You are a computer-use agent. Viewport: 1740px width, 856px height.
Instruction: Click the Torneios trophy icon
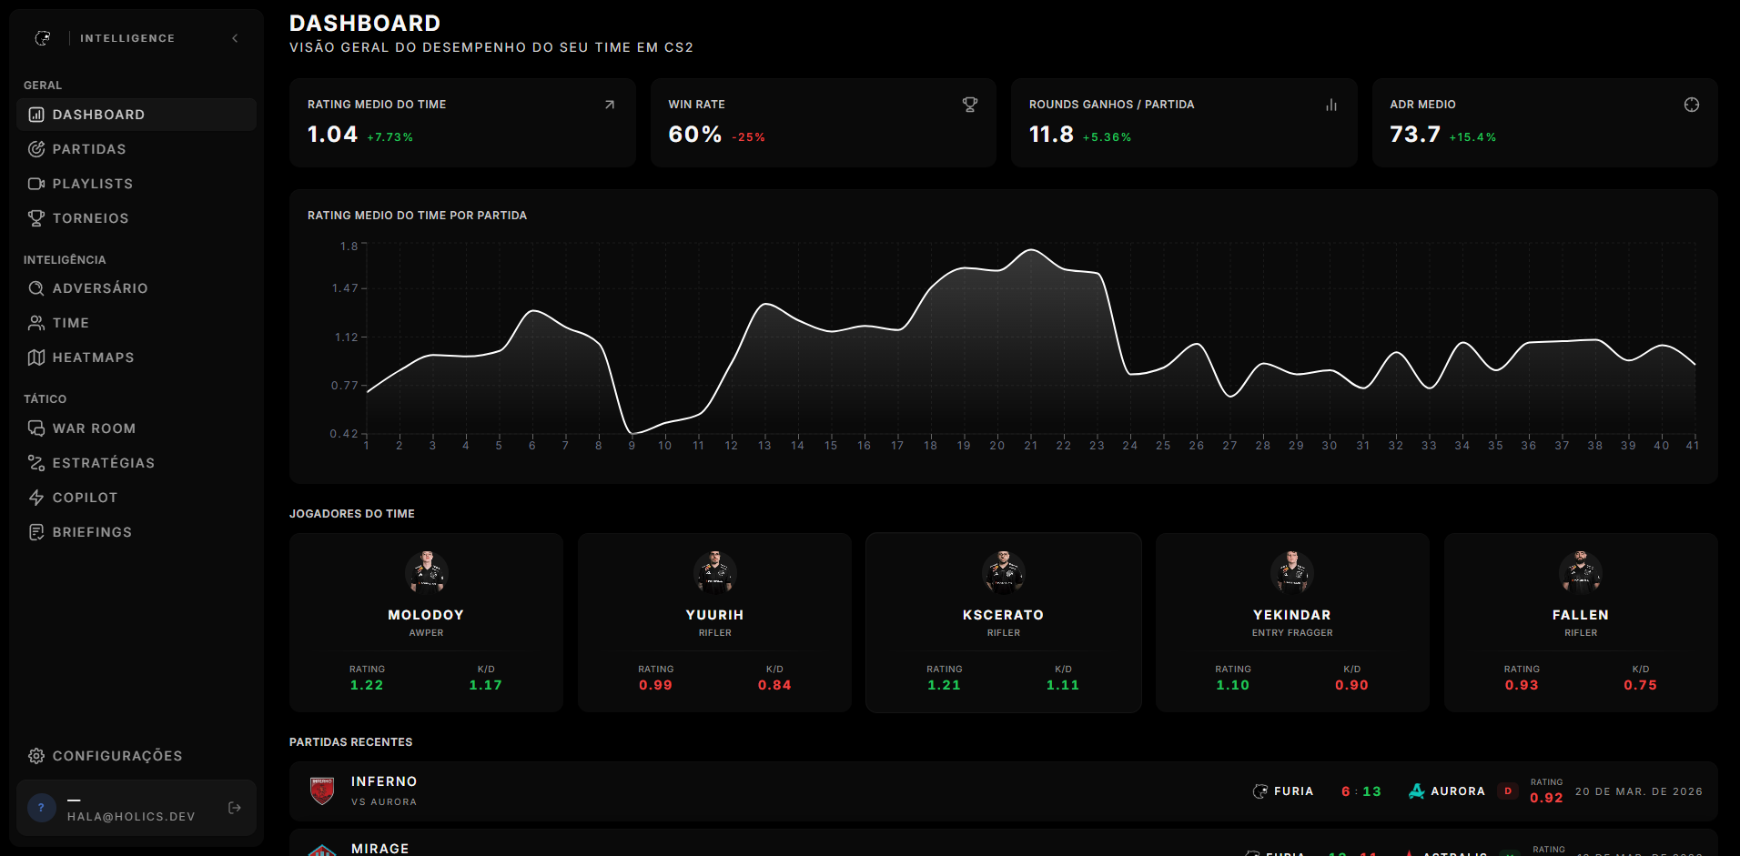(x=36, y=218)
